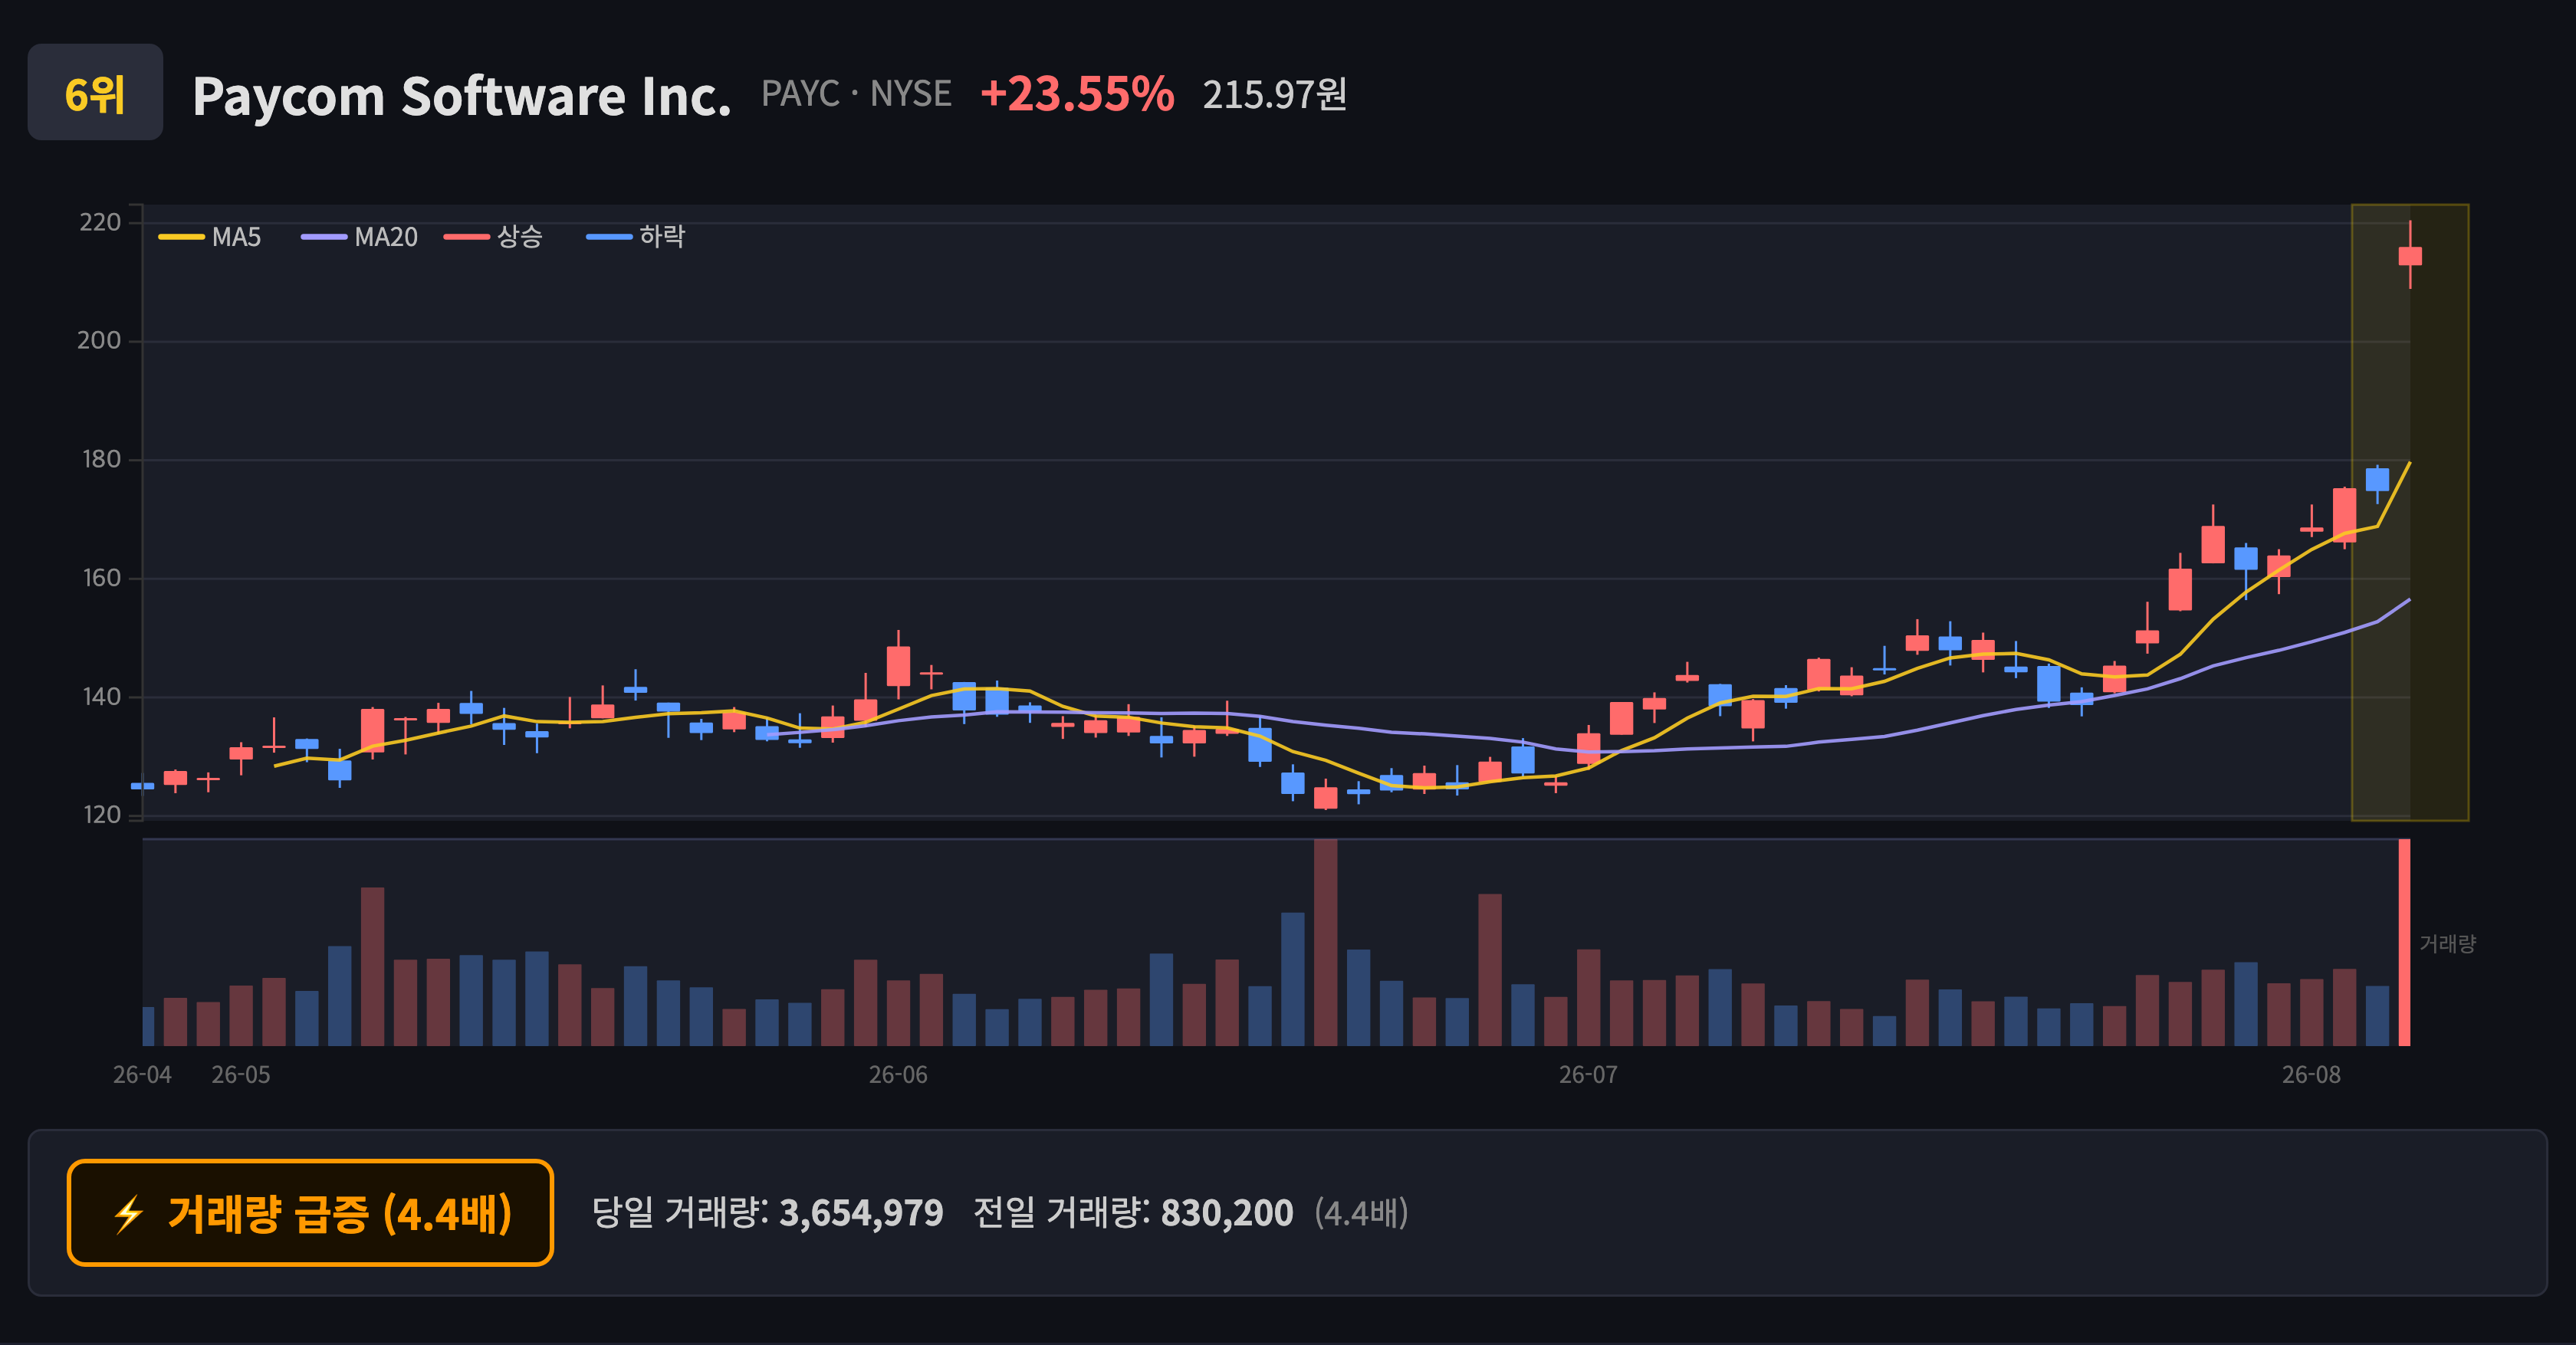Click the gray (4.4배) ratio text
This screenshot has width=2576, height=1345.
click(x=1361, y=1213)
